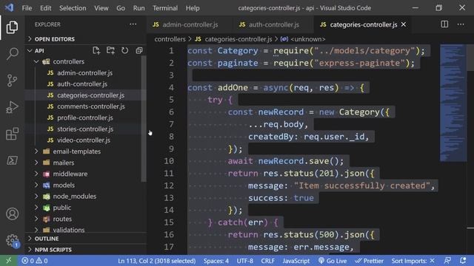Switch to admin-controller.js tab
The image size is (474, 266).
(x=190, y=24)
